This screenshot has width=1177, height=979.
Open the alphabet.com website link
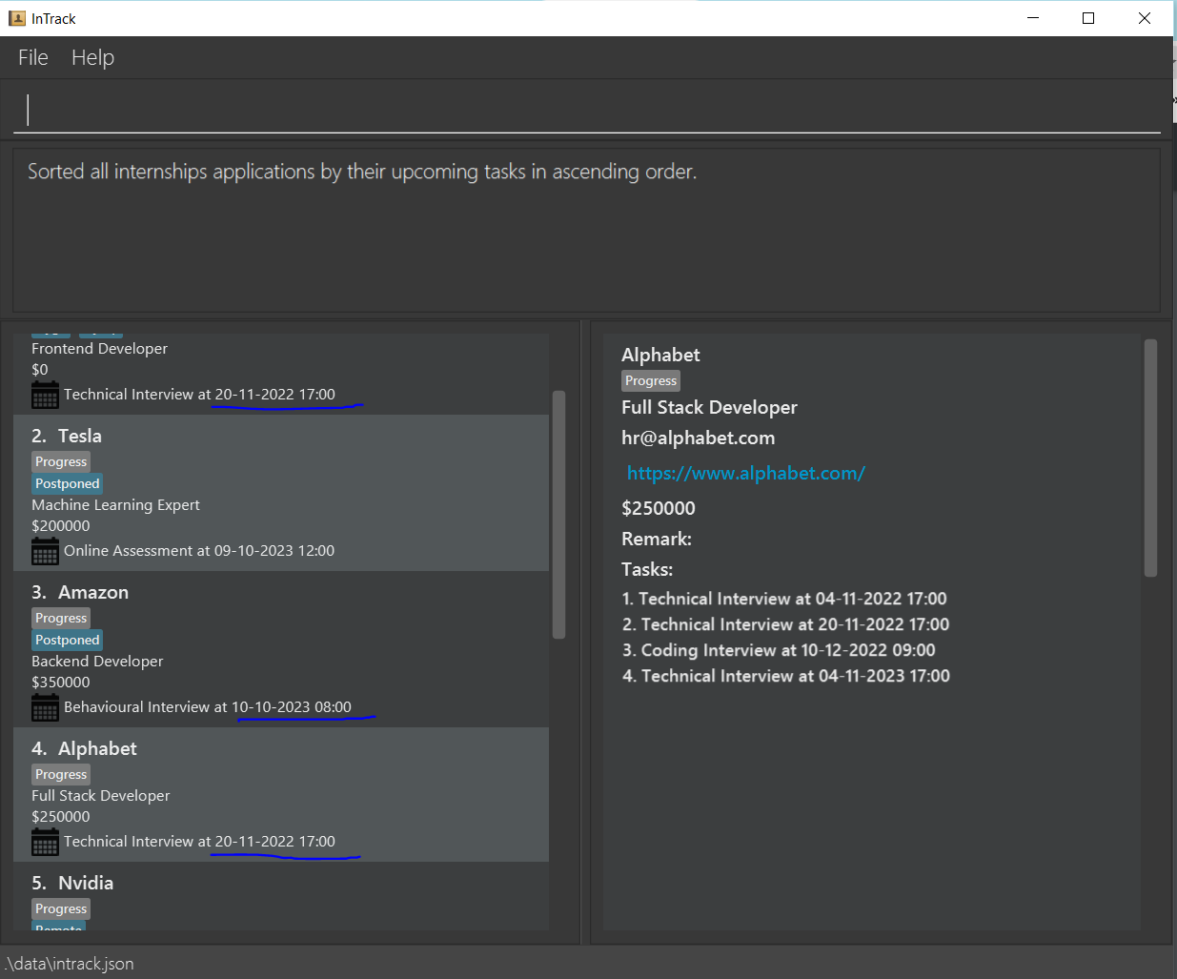745,473
